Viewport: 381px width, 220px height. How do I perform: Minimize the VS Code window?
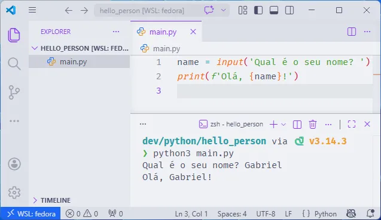[312, 10]
